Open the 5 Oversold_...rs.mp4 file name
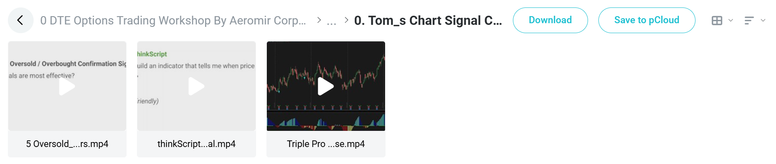The height and width of the screenshot is (164, 776). tap(67, 144)
